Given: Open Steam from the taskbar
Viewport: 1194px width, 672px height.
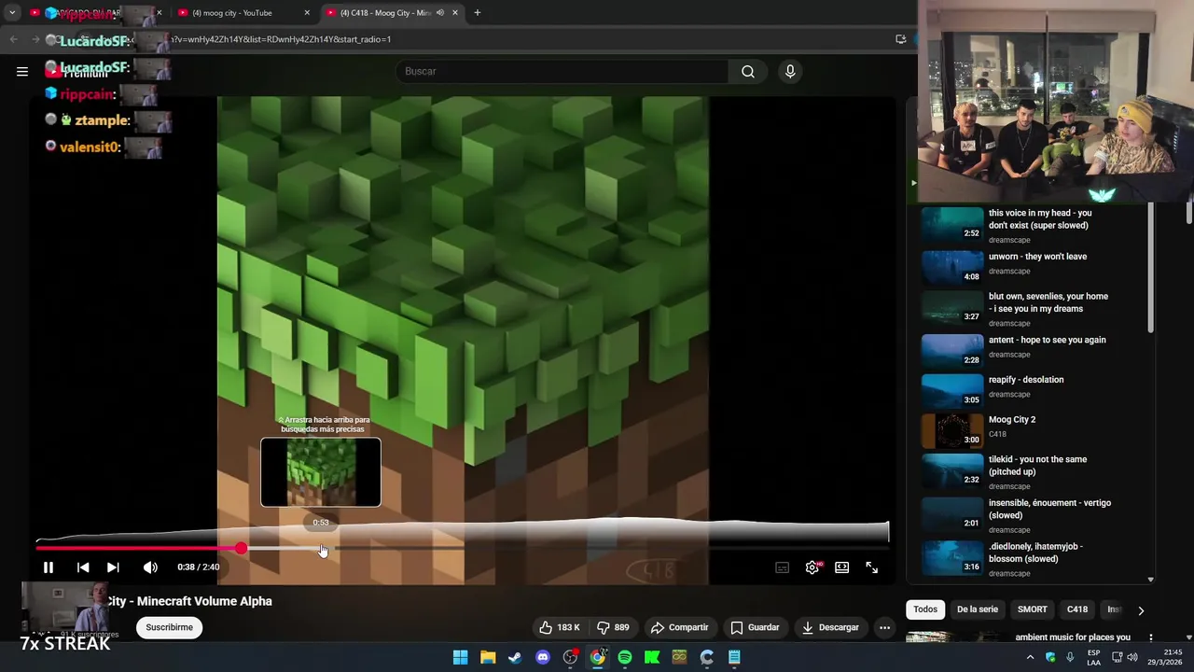Looking at the screenshot, I should coord(515,657).
